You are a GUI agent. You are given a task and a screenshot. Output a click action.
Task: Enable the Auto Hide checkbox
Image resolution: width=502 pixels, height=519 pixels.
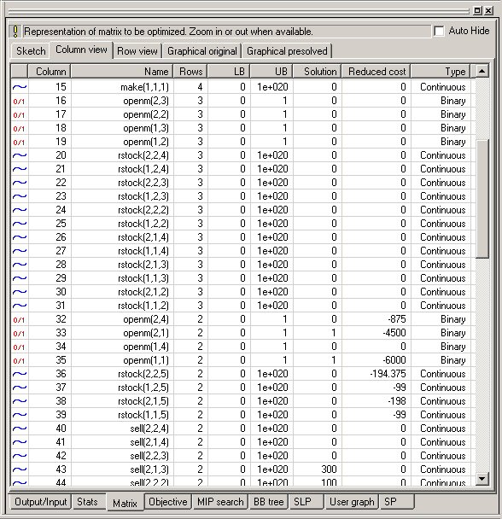coord(439,31)
